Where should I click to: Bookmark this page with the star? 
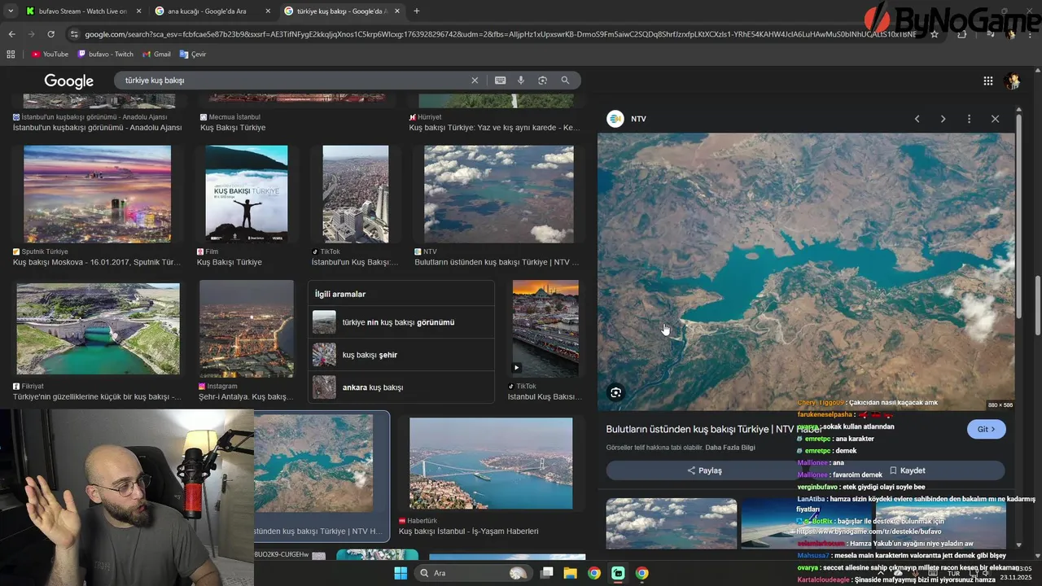(x=935, y=34)
